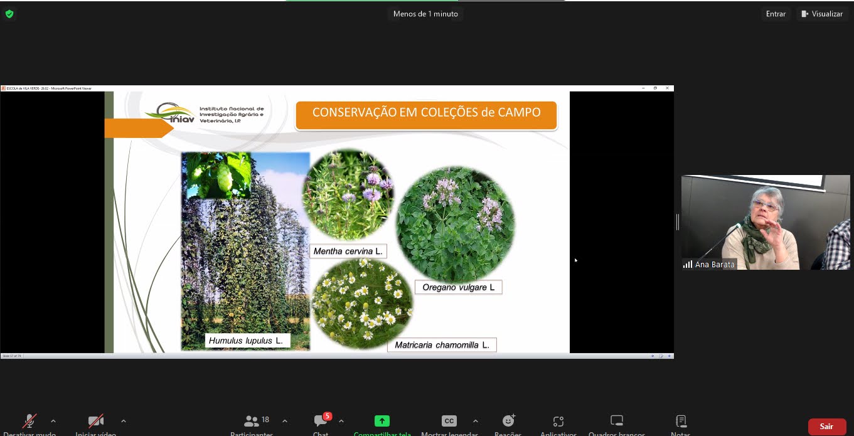The height and width of the screenshot is (436, 854).
Task: Click 'CONSERVAÇÃO EM COLEÇÕES de CAMPO' title
Action: click(426, 113)
